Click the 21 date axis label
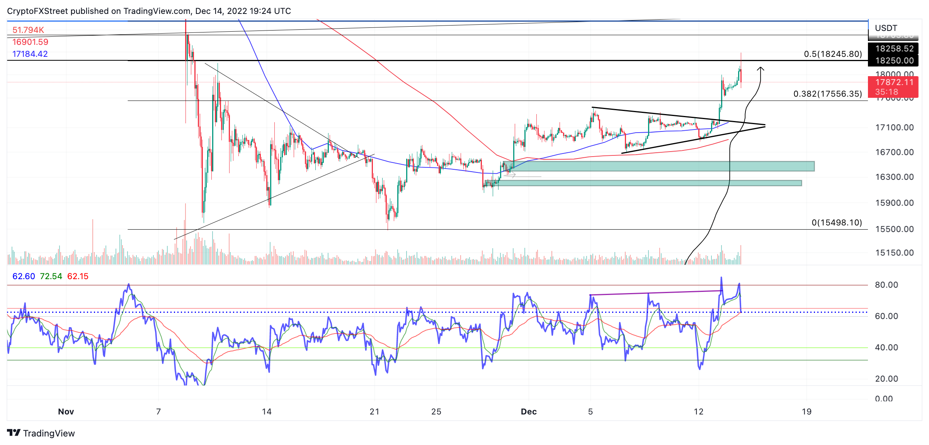The width and height of the screenshot is (929, 445). tap(374, 411)
